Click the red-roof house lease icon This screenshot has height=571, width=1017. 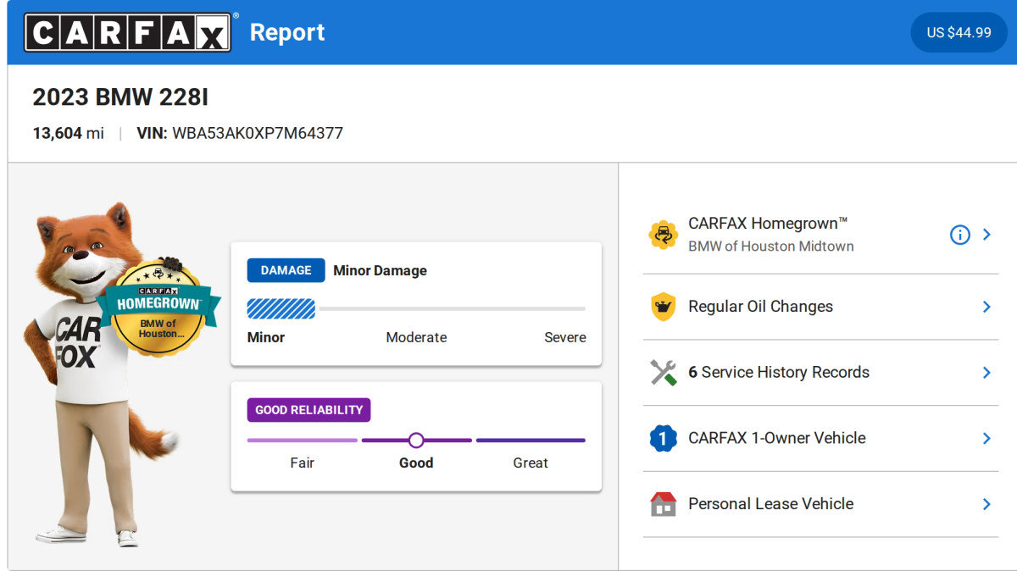[663, 504]
